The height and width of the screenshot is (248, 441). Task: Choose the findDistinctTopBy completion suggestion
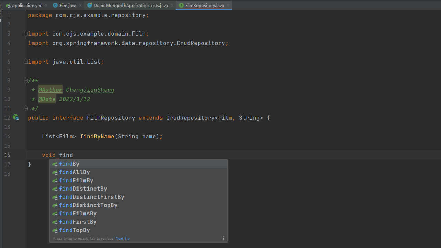[x=138, y=205]
